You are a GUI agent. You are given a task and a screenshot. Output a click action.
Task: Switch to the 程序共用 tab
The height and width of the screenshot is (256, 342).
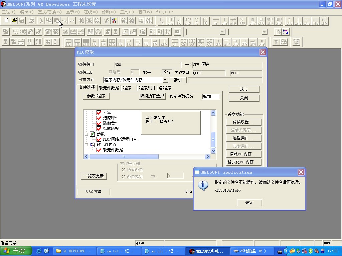147,88
